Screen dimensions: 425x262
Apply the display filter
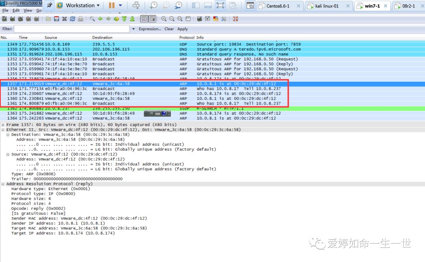click(183, 29)
